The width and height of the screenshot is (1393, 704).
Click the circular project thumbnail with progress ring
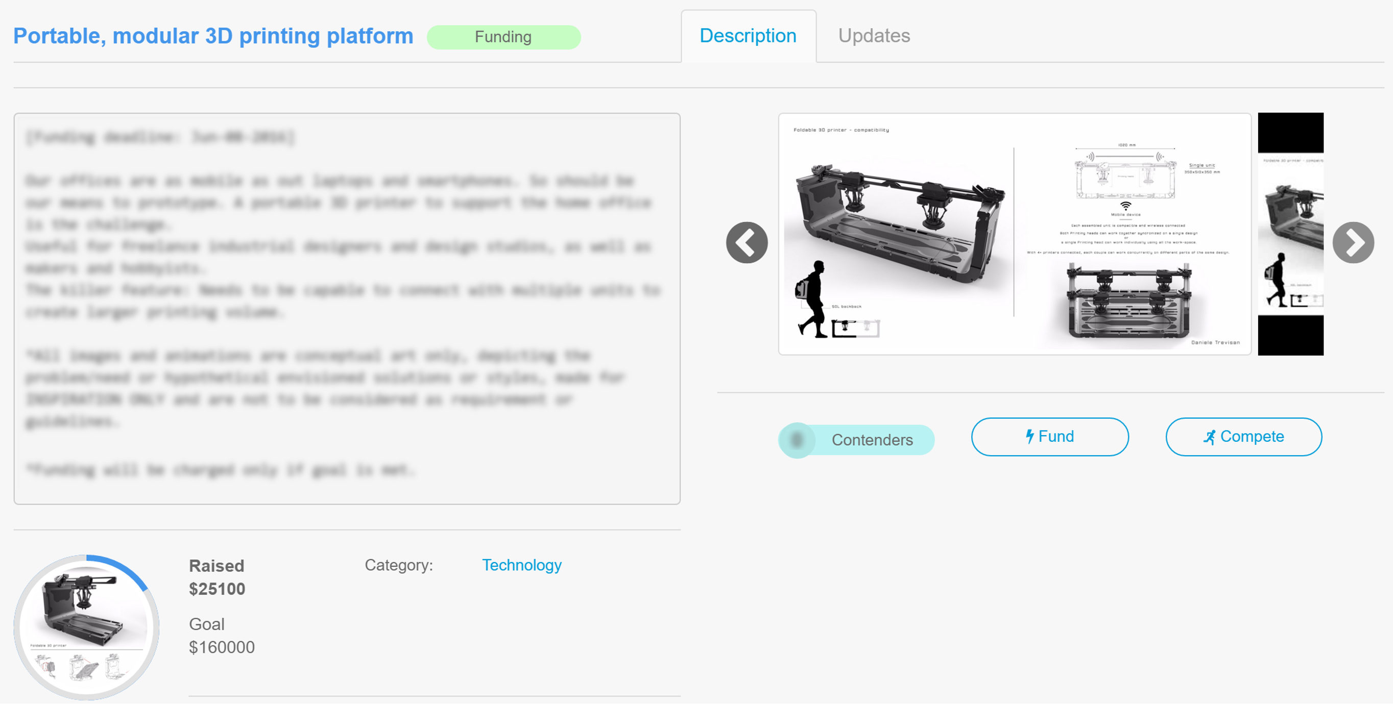86,627
